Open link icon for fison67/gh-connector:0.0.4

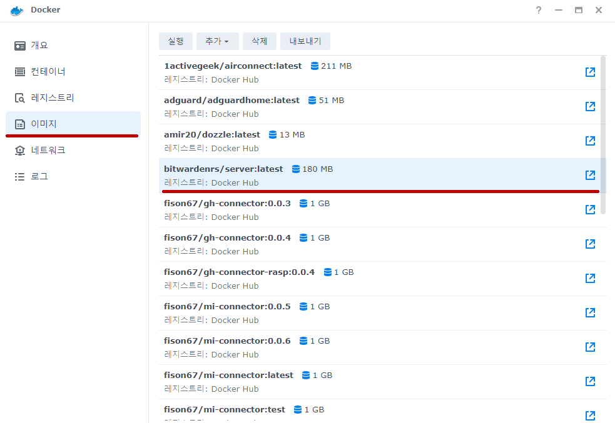591,244
